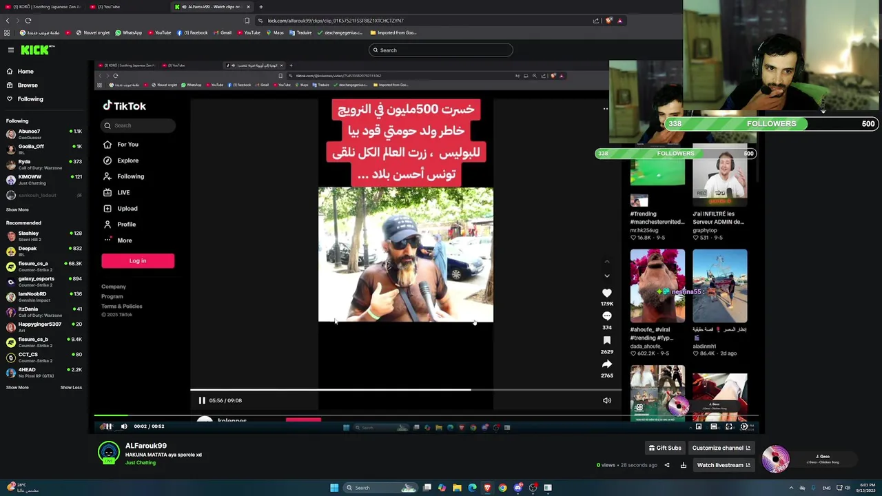Select itzDania recommended channel
Viewport: 882px width, 496px height.
coord(44,311)
